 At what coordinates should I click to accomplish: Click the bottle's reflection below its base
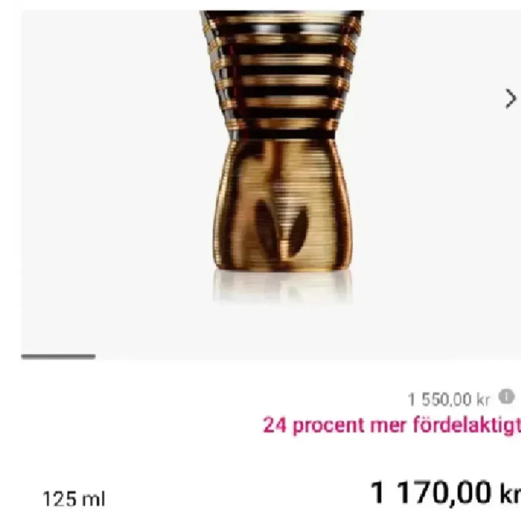coord(282,286)
